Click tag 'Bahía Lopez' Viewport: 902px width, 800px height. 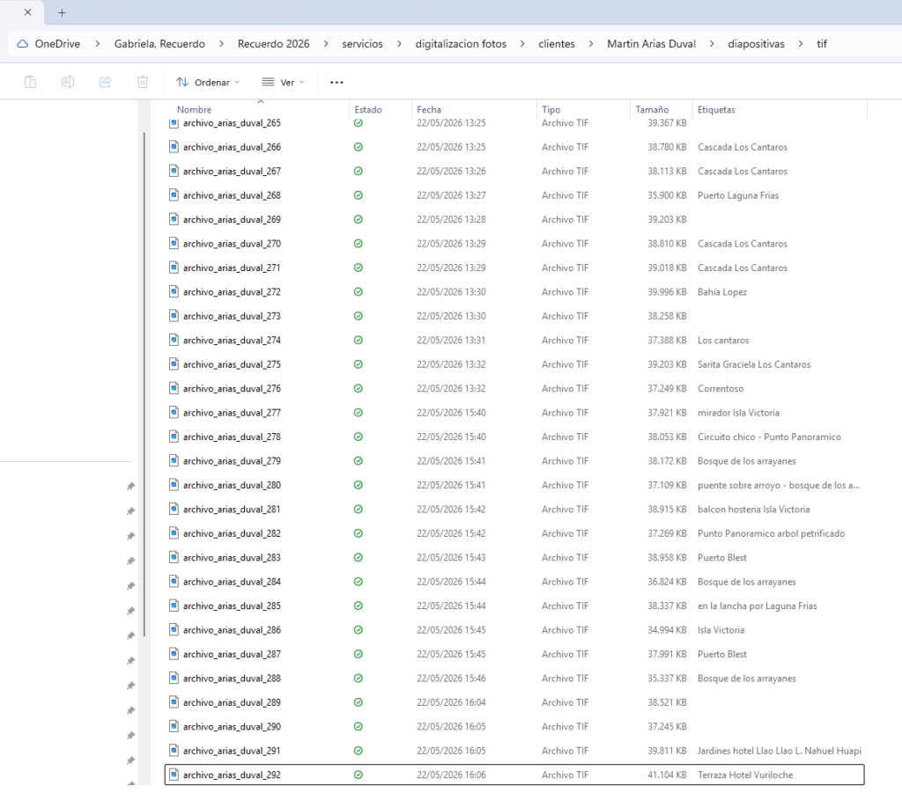[722, 292]
